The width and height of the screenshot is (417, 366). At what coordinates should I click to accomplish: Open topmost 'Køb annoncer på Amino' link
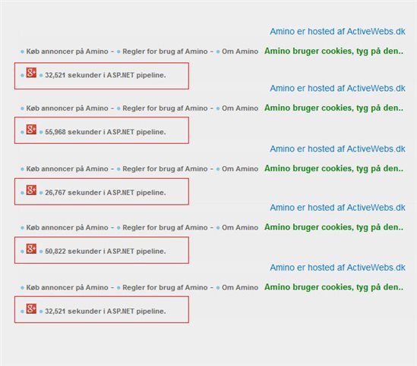click(x=67, y=52)
